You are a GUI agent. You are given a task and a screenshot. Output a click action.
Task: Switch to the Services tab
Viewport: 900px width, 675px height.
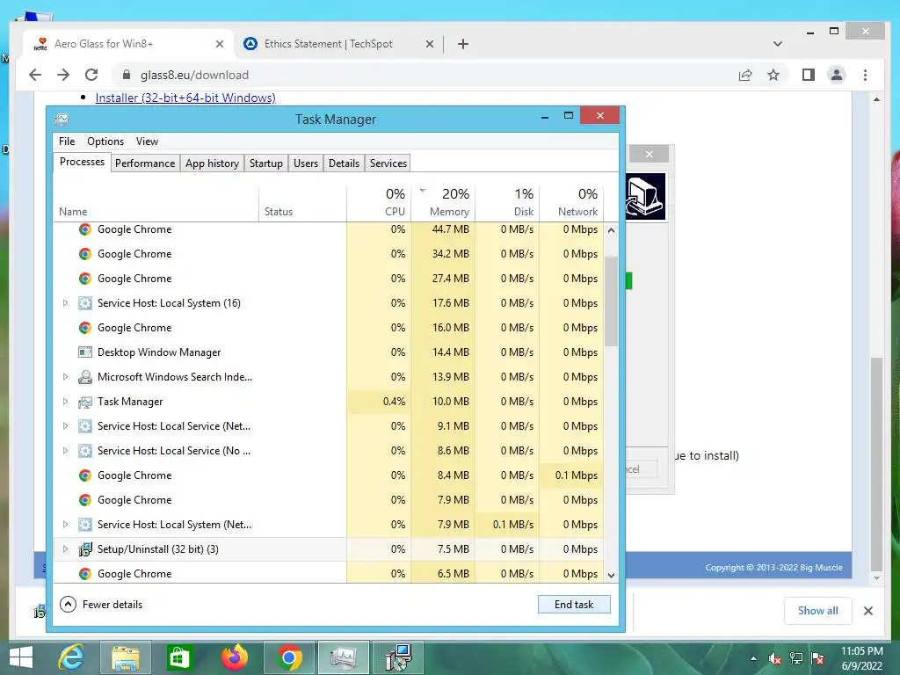click(388, 163)
